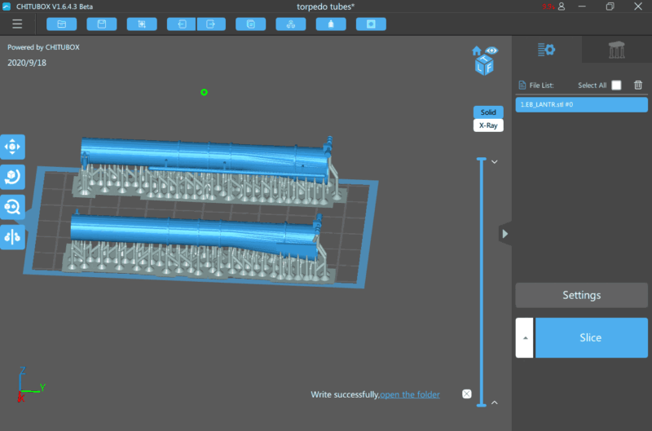
Task: Select the Mirror tool on left sidebar
Action: pos(12,237)
